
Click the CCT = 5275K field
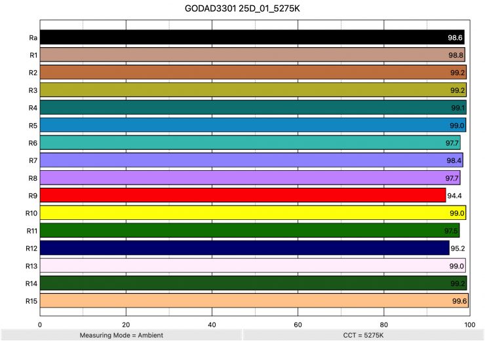[364, 334]
